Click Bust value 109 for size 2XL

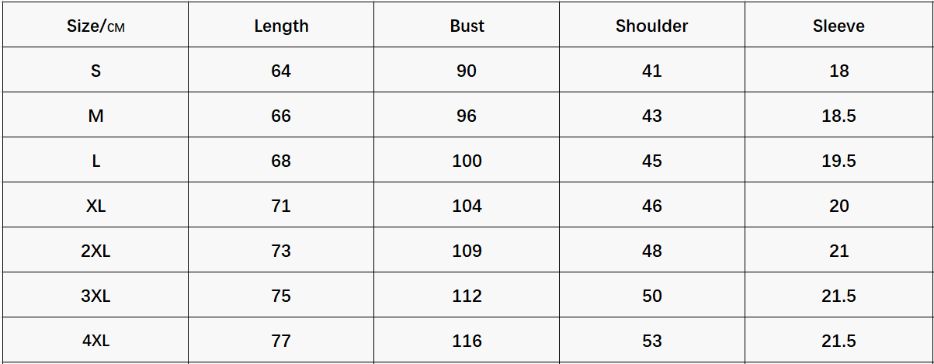[467, 251]
